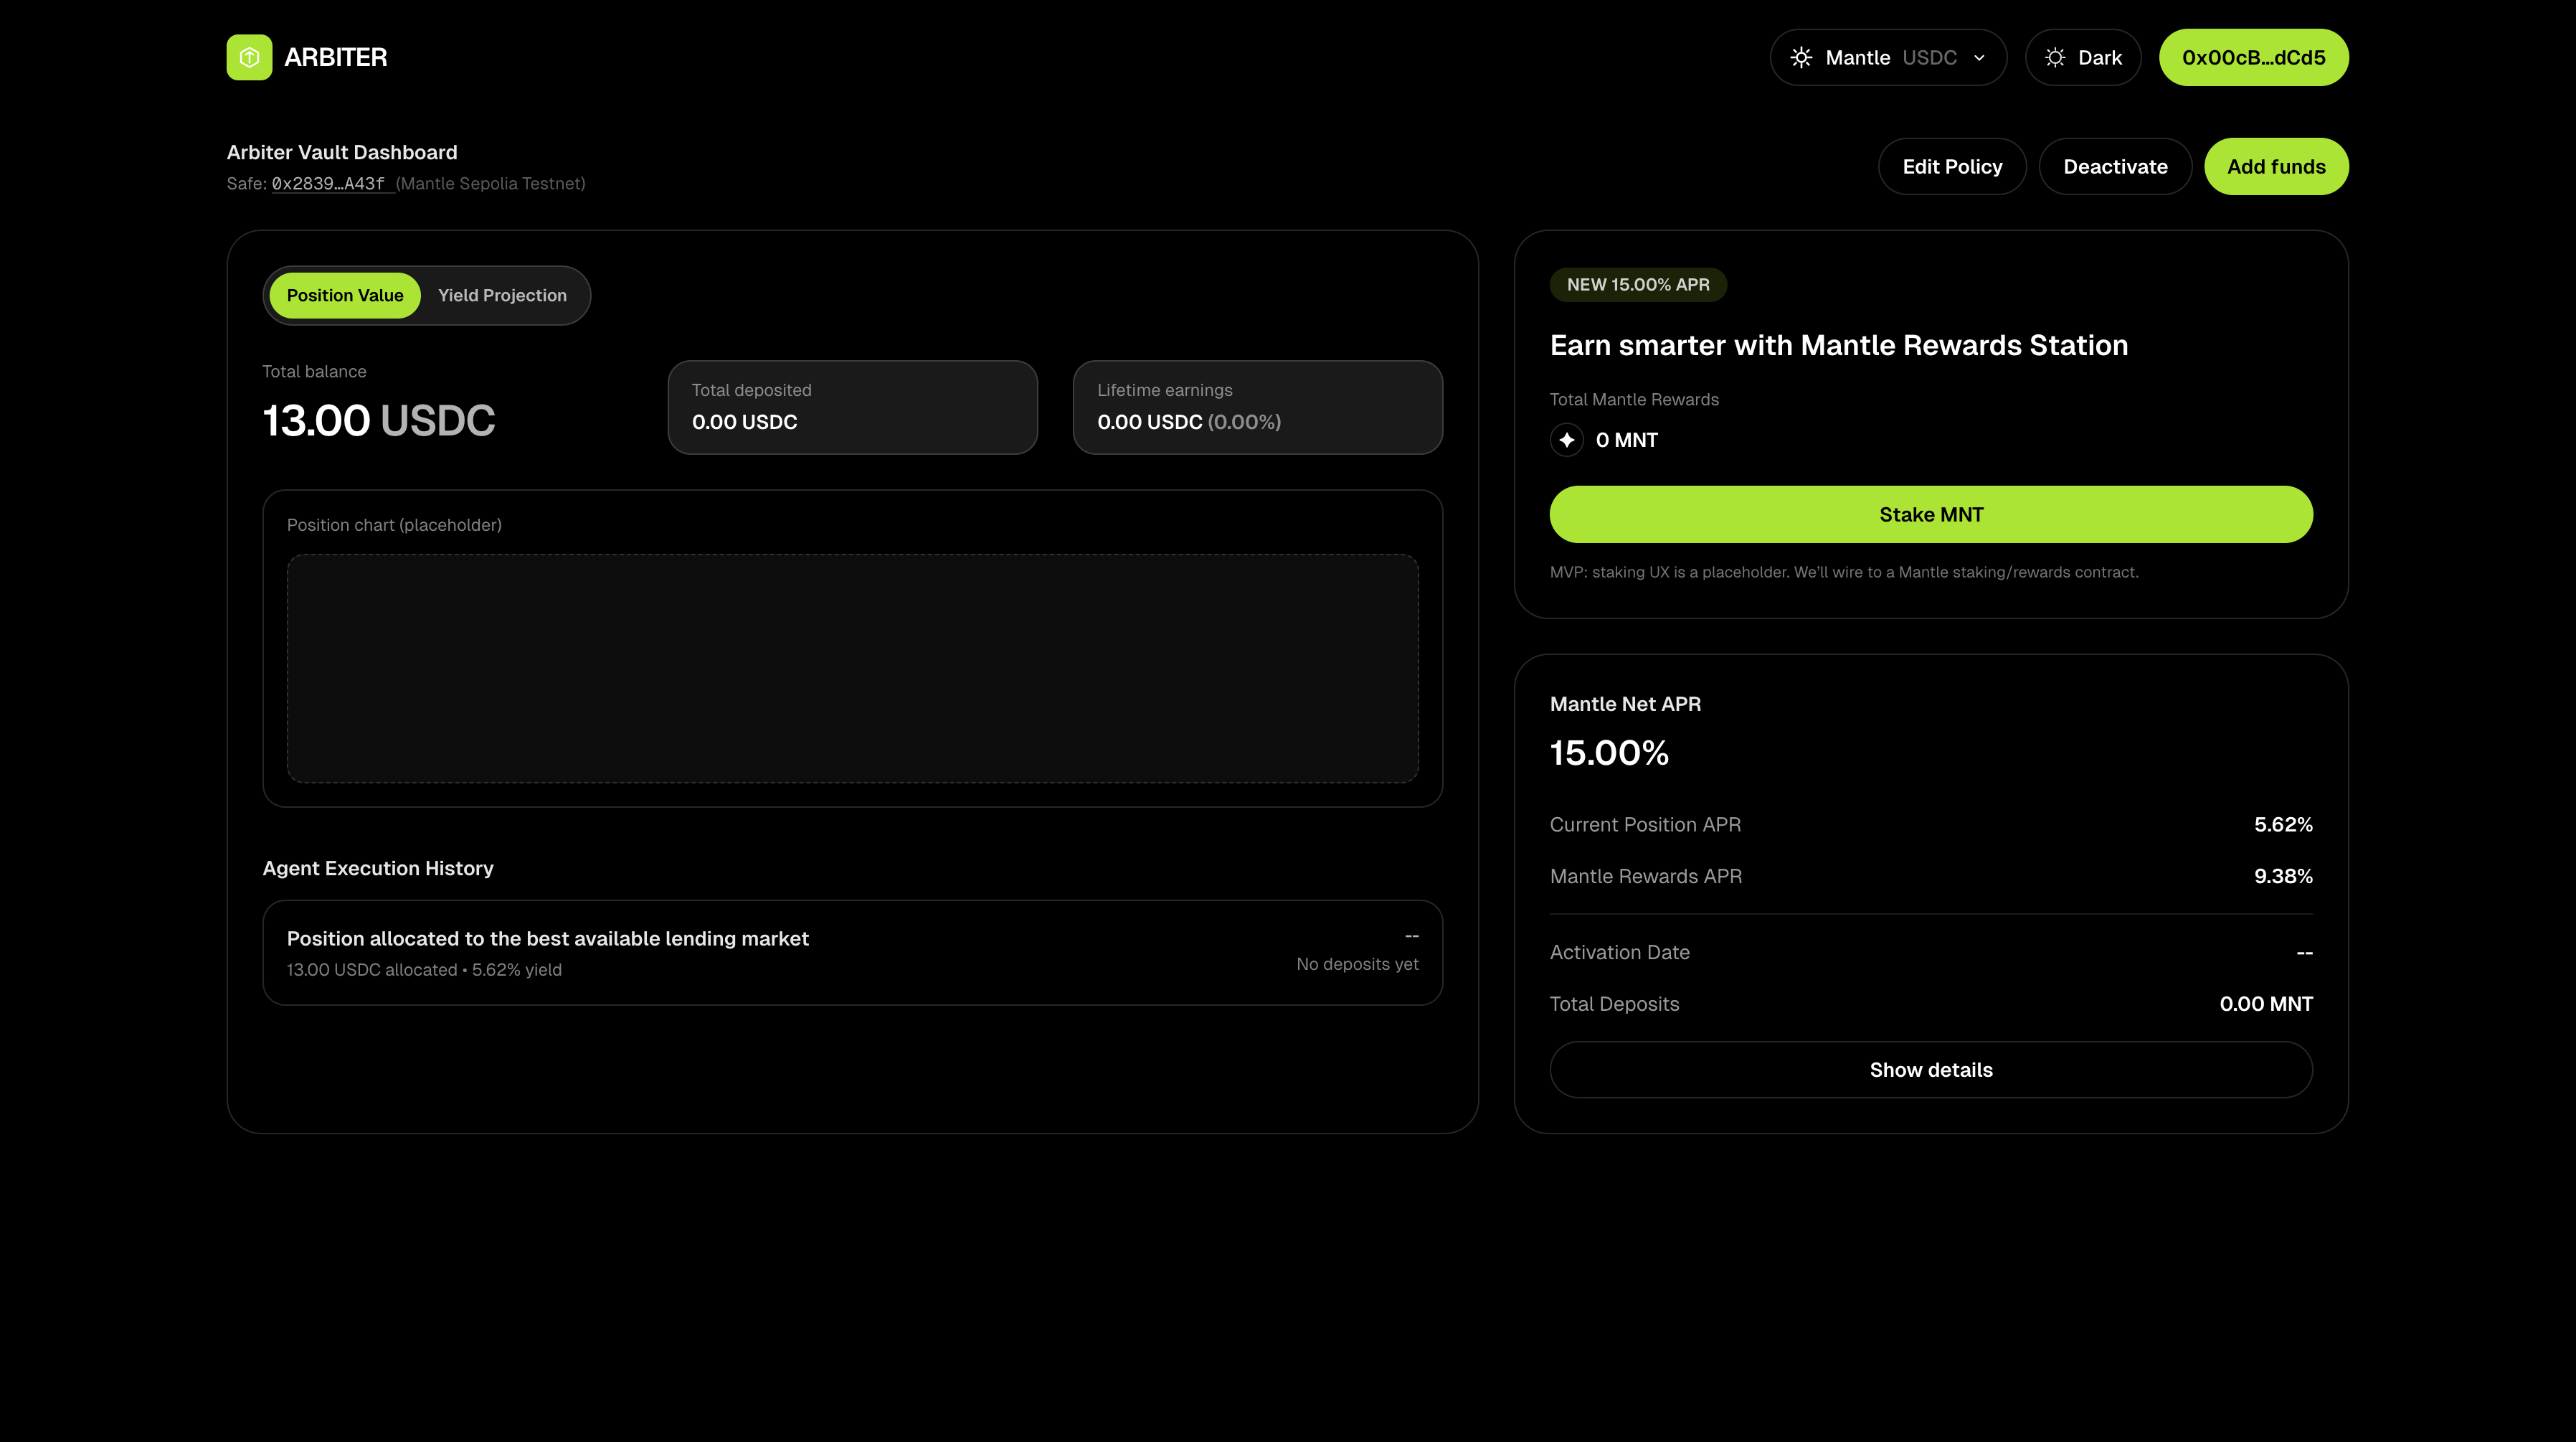2576x1442 pixels.
Task: Open wallet address 0x00cB...dCd5 button
Action: pos(2253,57)
